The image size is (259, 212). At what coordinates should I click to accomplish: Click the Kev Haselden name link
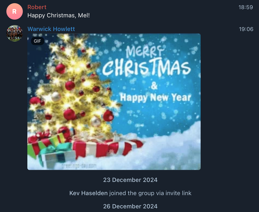click(88, 193)
